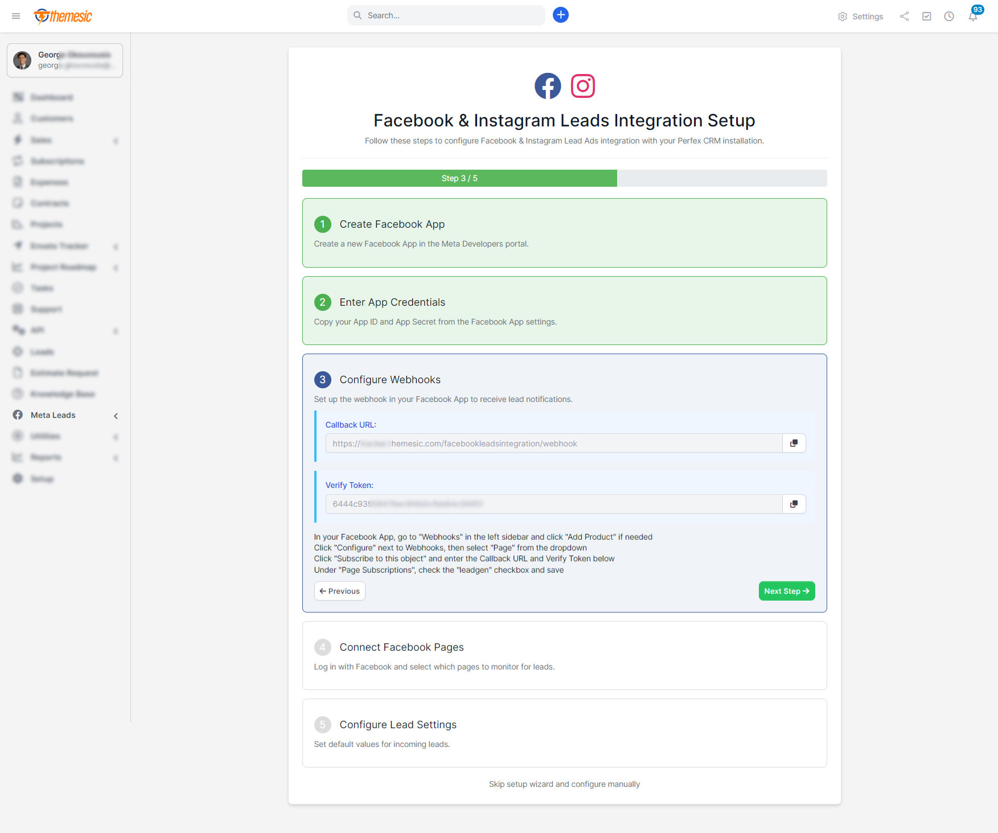The height and width of the screenshot is (833, 998).
Task: Open the Dashboard sidebar entry
Action: pos(51,97)
